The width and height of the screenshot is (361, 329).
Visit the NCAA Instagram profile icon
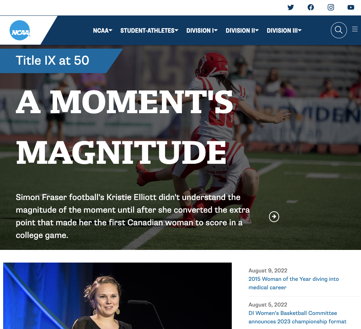point(331,7)
